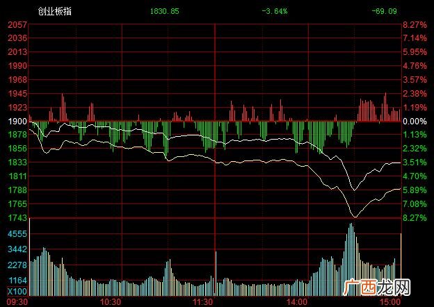Click the 1765 price axis label
Image resolution: width=434 pixels, height=307 pixels.
pyautogui.click(x=17, y=204)
